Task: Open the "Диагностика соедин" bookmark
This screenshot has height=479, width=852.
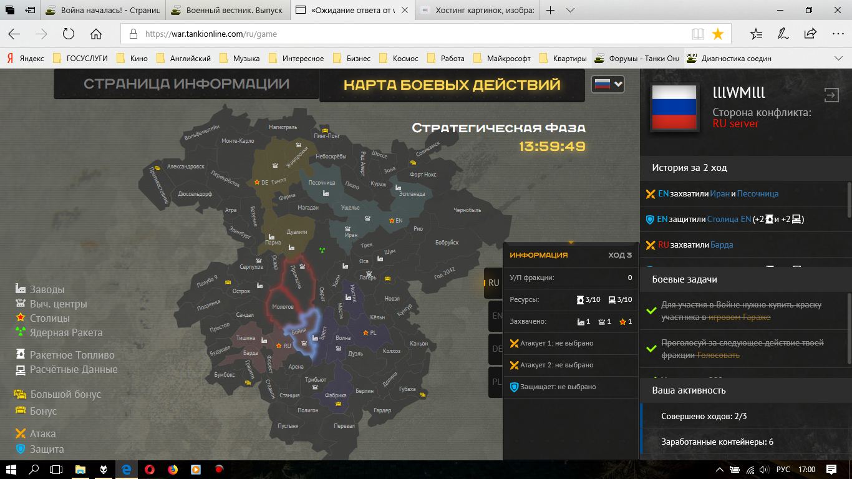Action: pyautogui.click(x=729, y=59)
